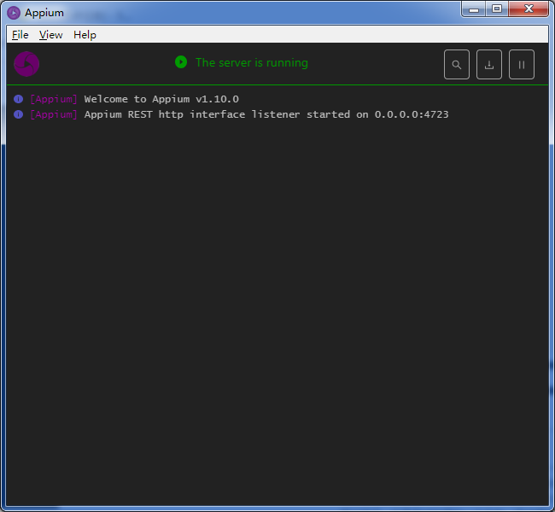This screenshot has width=555, height=512.
Task: Download raw logs with the download icon
Action: [489, 65]
